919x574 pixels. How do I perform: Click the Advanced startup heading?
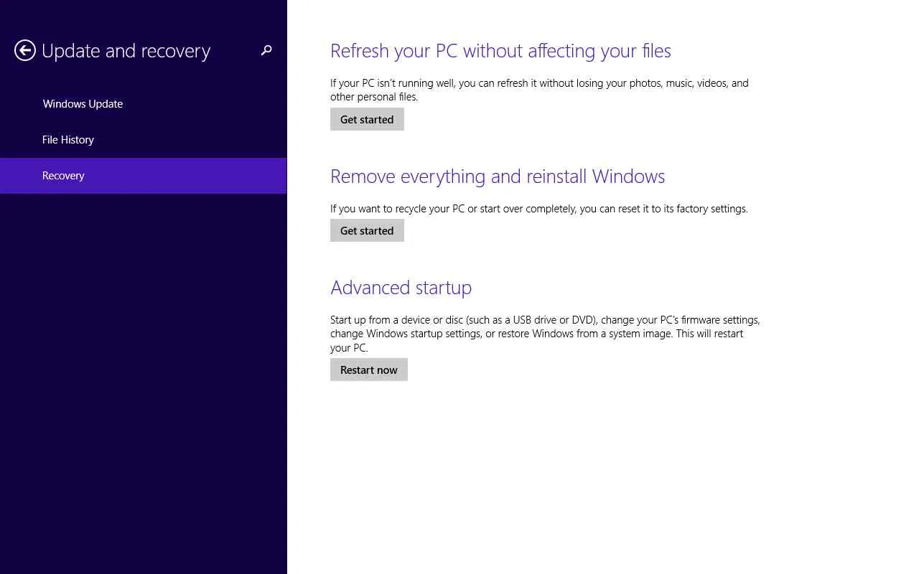(401, 288)
